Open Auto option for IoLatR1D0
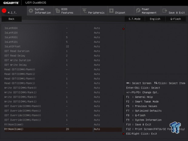The width and height of the screenshot is (188, 141). point(97,33)
